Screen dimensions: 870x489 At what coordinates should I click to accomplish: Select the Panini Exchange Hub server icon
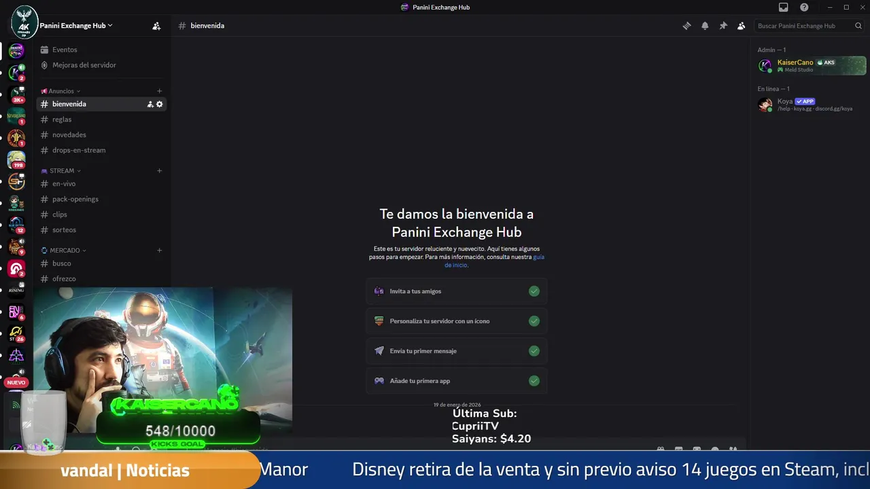pyautogui.click(x=16, y=50)
